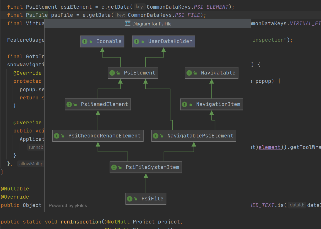Click the @Nullable annotation in editor
The height and width of the screenshot is (229, 321).
click(15, 189)
